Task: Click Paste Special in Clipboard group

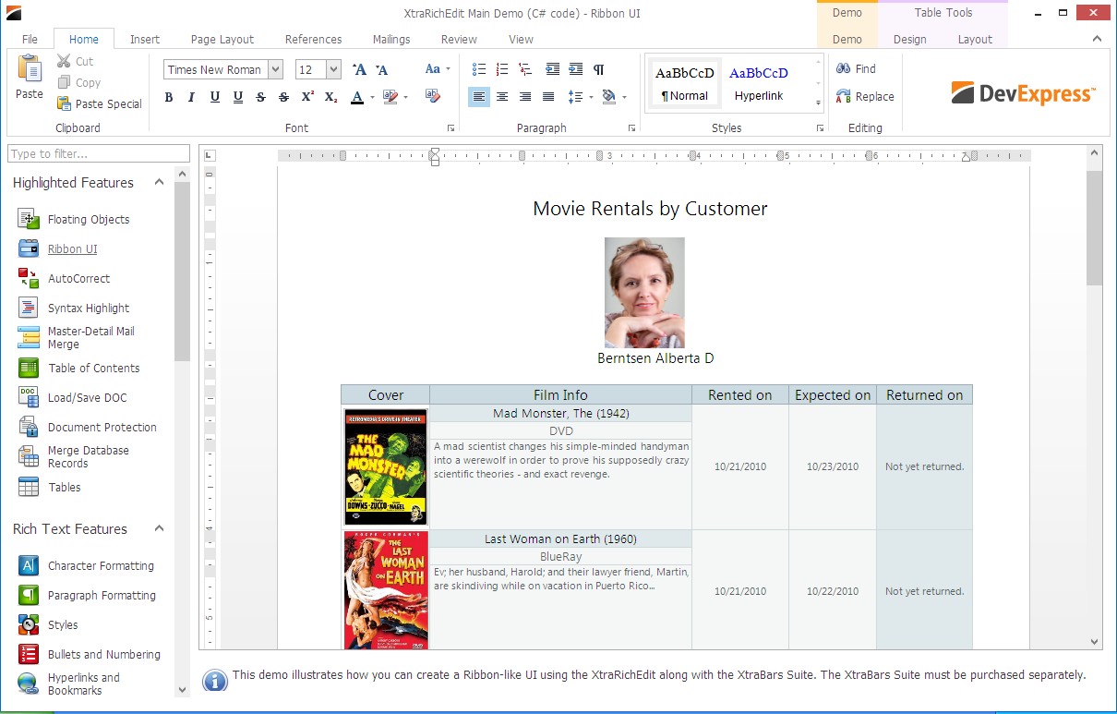Action: (100, 104)
